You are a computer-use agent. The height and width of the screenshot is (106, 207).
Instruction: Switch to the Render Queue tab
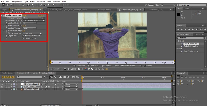click(x=7, y=73)
